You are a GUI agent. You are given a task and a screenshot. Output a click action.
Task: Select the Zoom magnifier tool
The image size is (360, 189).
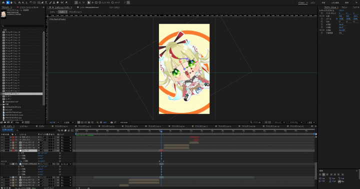[x=15, y=2]
